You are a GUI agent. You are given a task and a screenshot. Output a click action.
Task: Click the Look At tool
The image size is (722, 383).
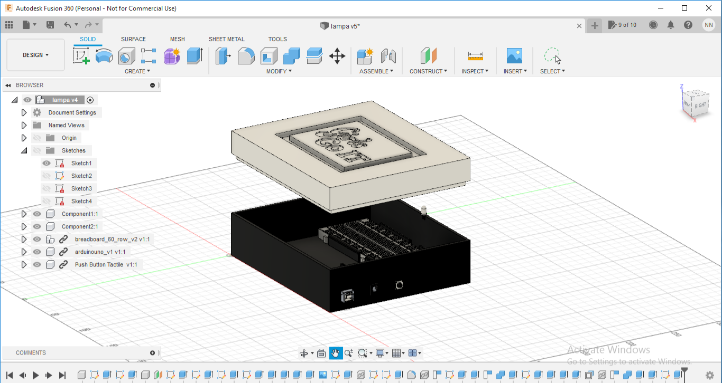[321, 353]
